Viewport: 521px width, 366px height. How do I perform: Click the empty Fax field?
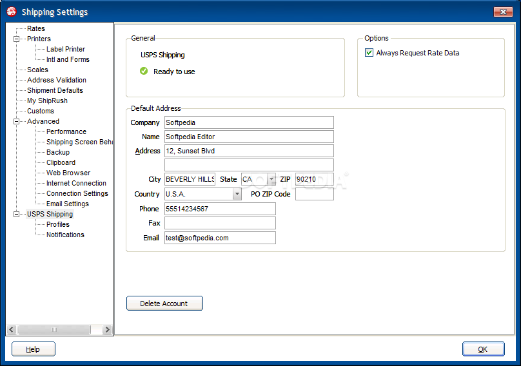coord(220,223)
